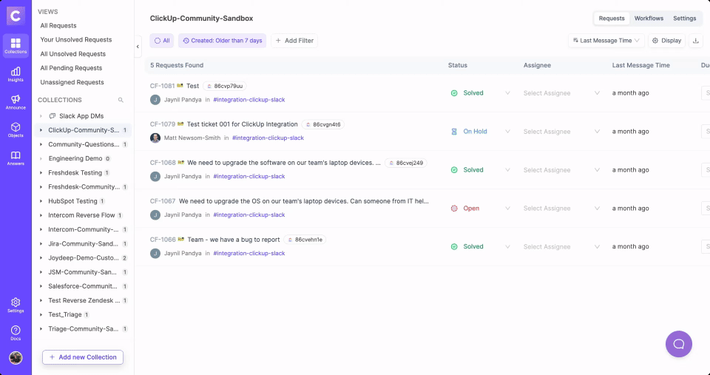Search collections with magnifier icon

pos(121,100)
